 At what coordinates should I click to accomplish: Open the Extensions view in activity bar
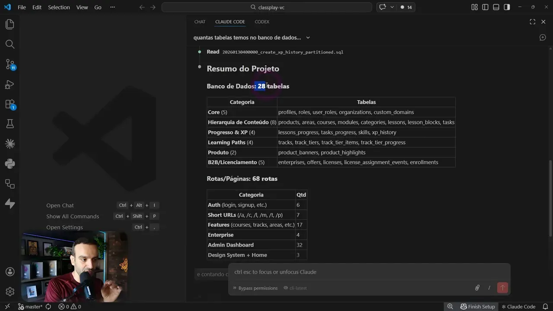[x=10, y=104]
